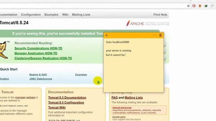Click the Tomcat cat logo
The image size is (216, 121).
point(4,50)
